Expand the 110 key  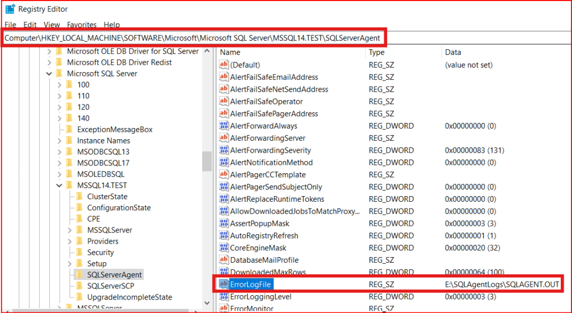[59, 96]
